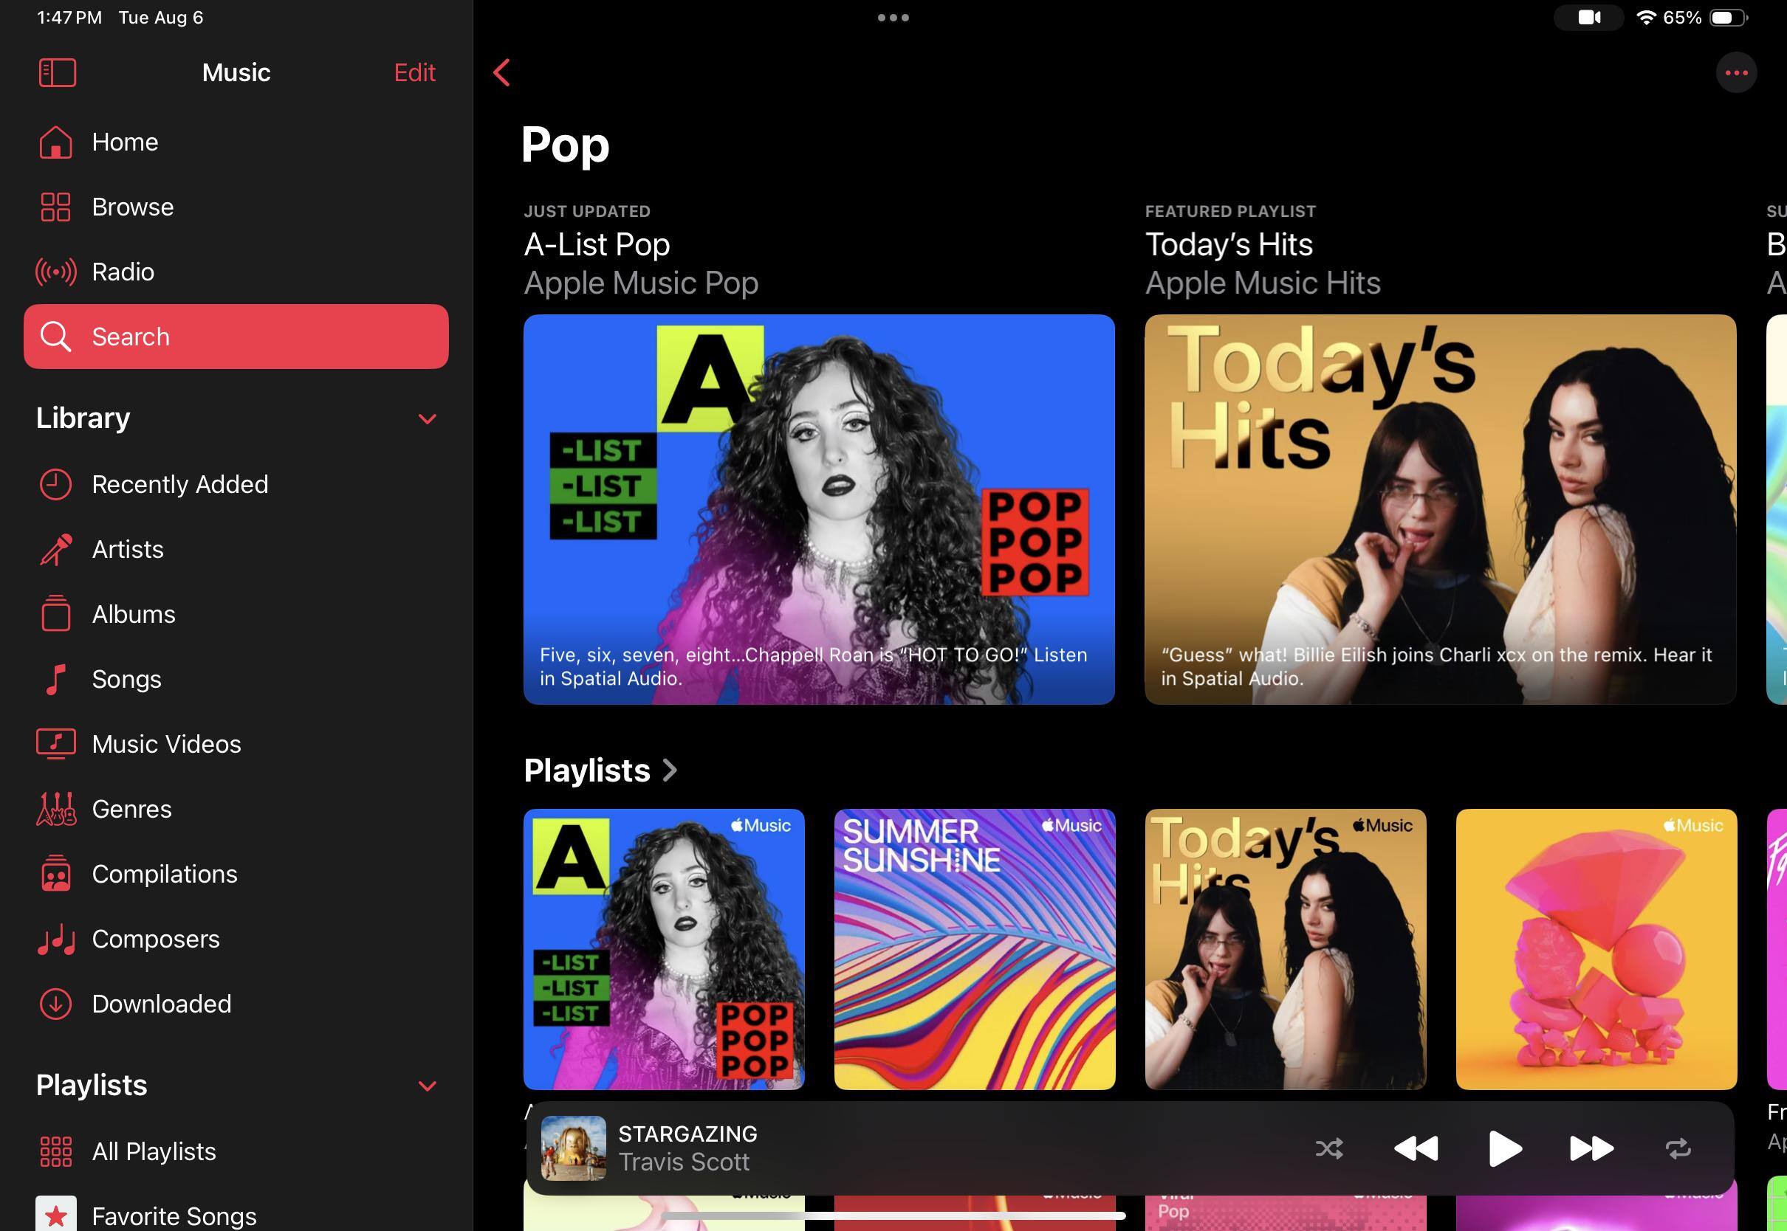Open the Downloaded library icon
The width and height of the screenshot is (1787, 1231).
pos(55,1004)
